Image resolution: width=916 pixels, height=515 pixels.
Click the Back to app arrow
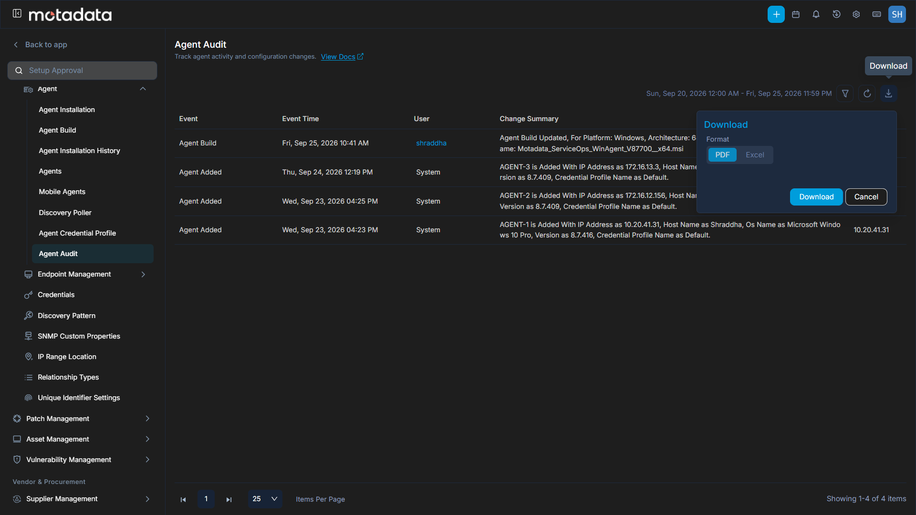coord(16,44)
